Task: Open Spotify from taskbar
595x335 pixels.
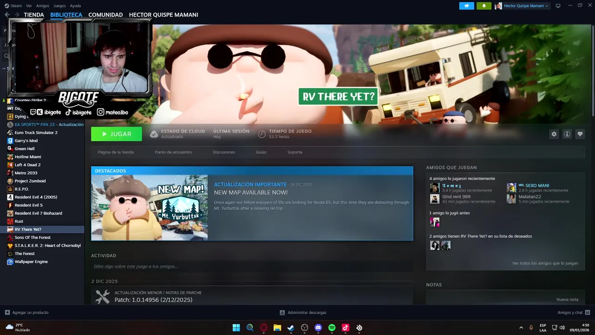Action: tap(332, 328)
